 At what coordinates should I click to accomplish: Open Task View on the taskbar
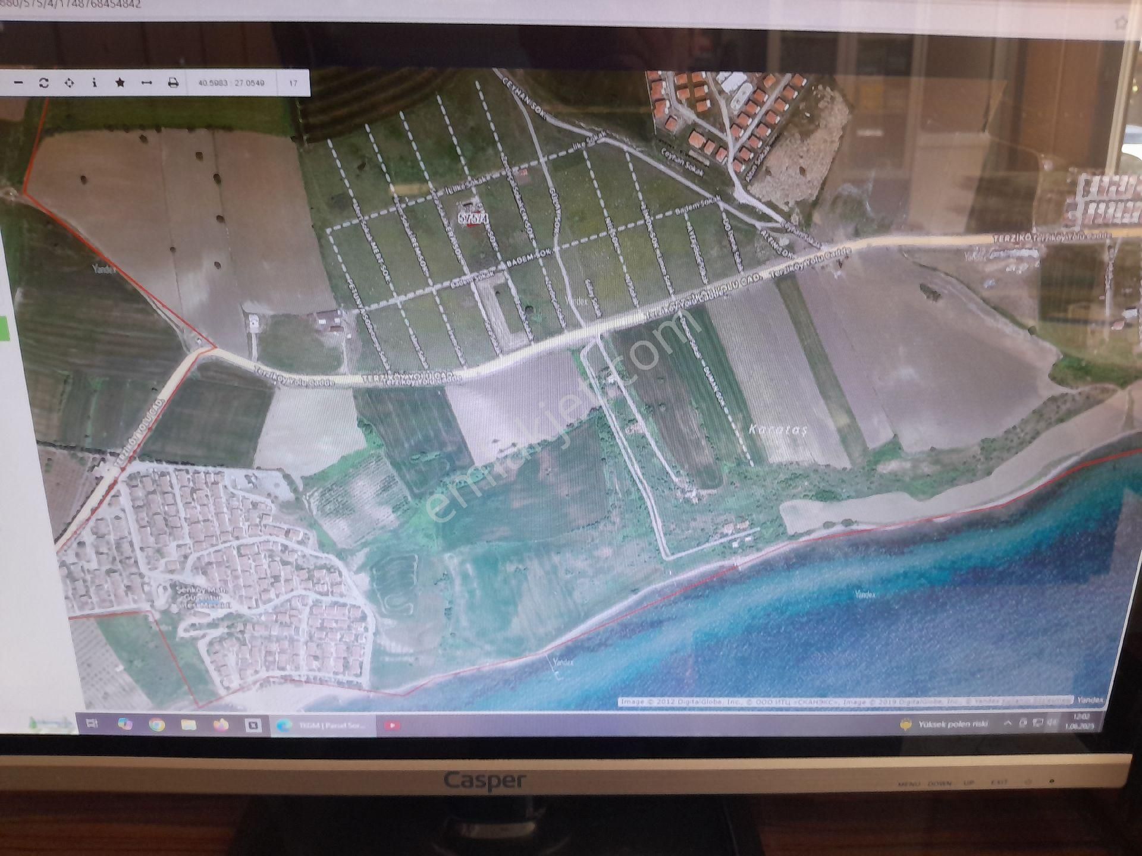pyautogui.click(x=92, y=723)
